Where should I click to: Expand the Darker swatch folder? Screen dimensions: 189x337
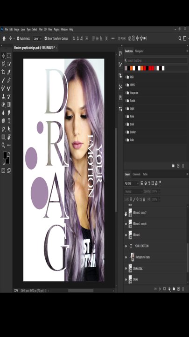click(126, 132)
